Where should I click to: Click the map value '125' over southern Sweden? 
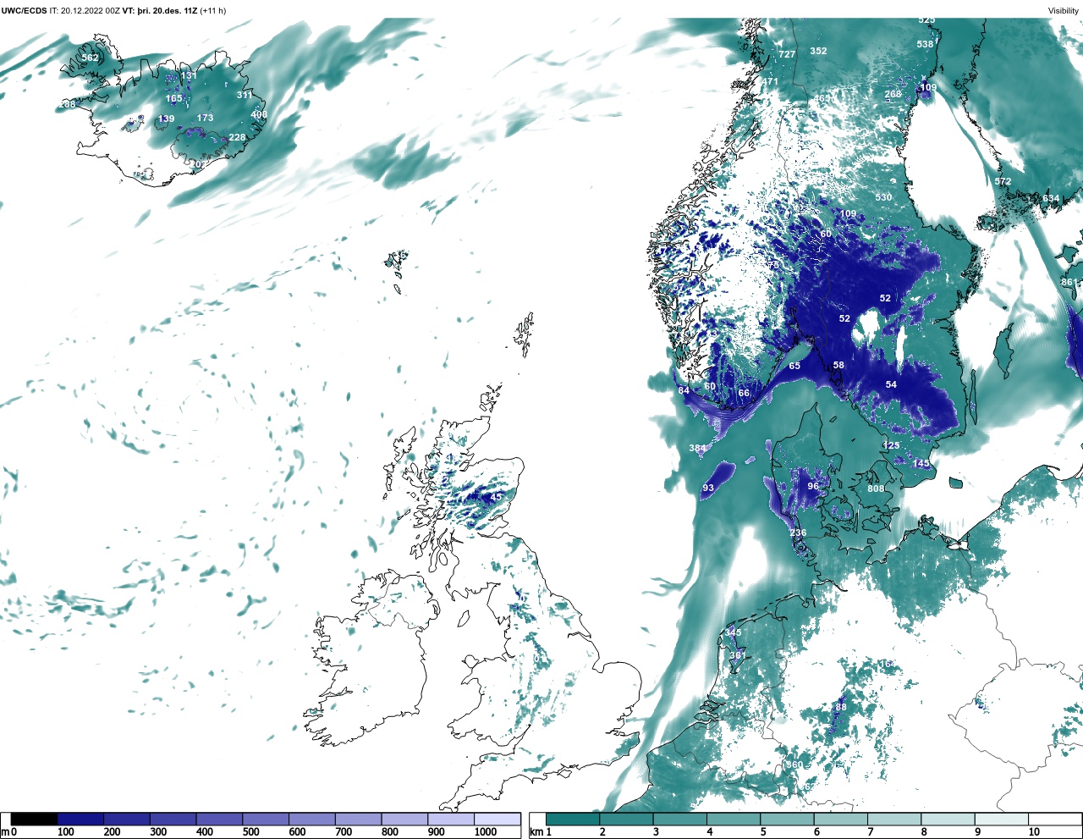[892, 446]
